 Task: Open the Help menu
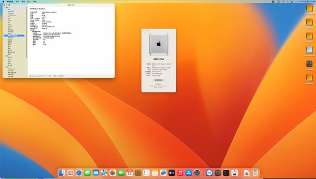click(x=35, y=1)
